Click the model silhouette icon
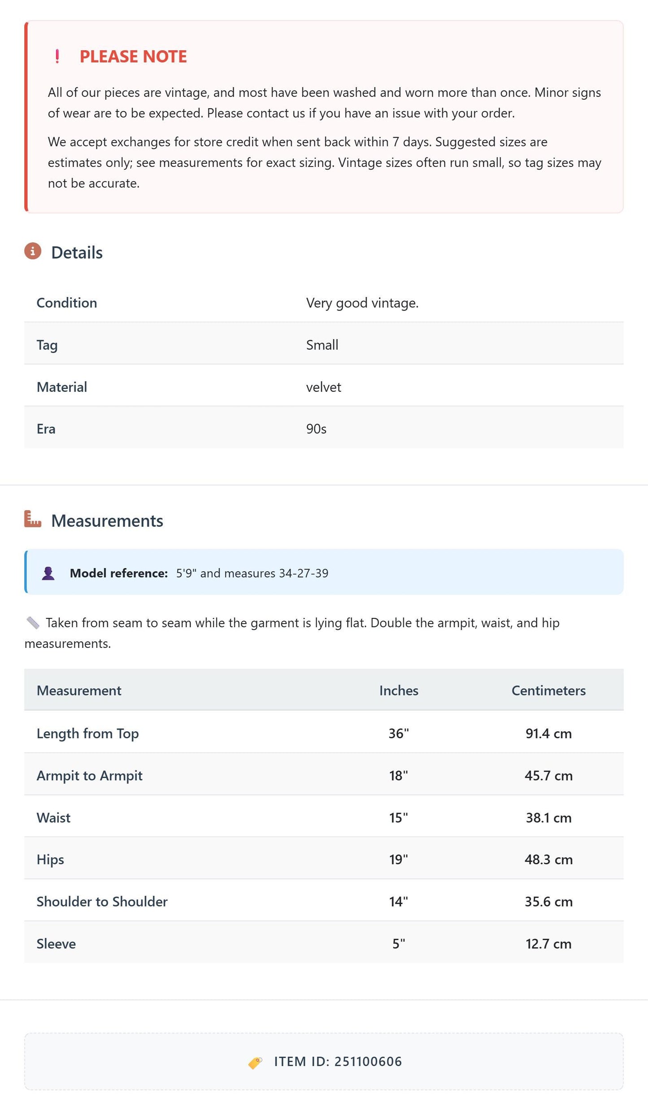 click(48, 573)
